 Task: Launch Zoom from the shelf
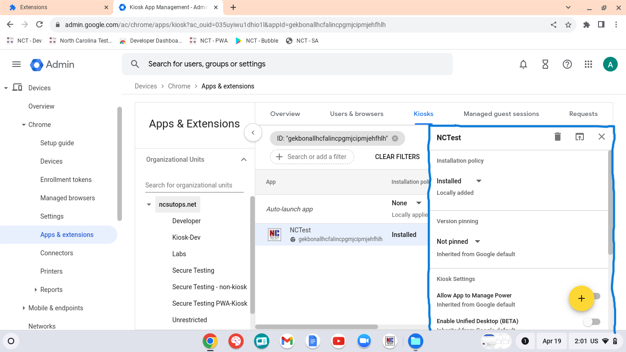pos(364,341)
